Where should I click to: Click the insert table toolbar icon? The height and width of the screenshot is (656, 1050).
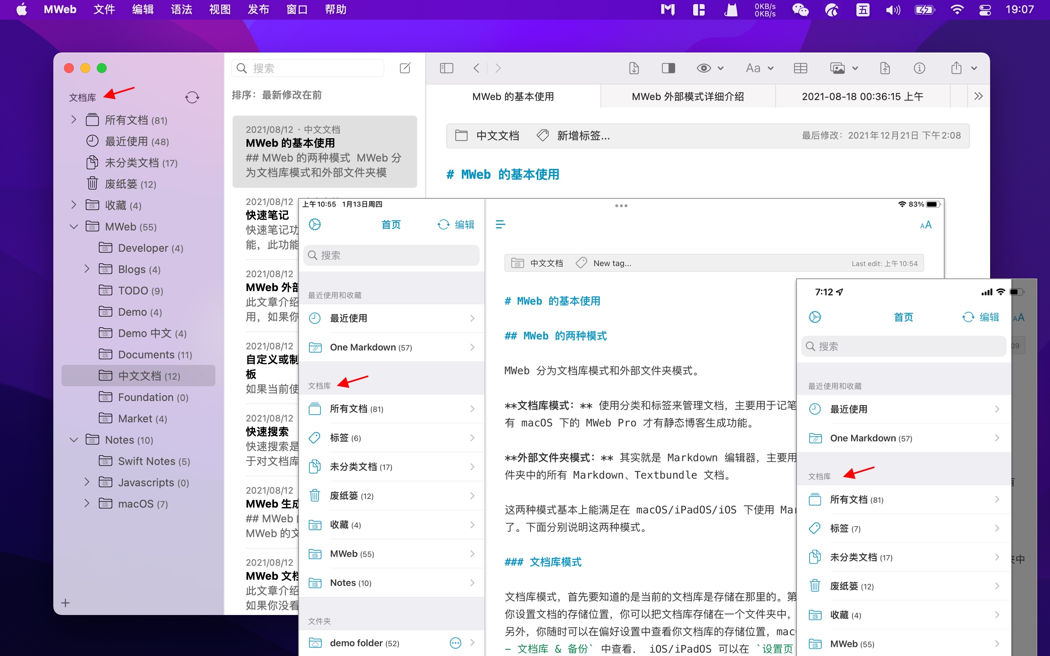[800, 68]
